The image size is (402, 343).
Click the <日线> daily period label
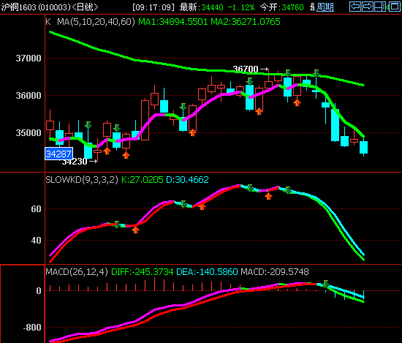[x=85, y=7]
